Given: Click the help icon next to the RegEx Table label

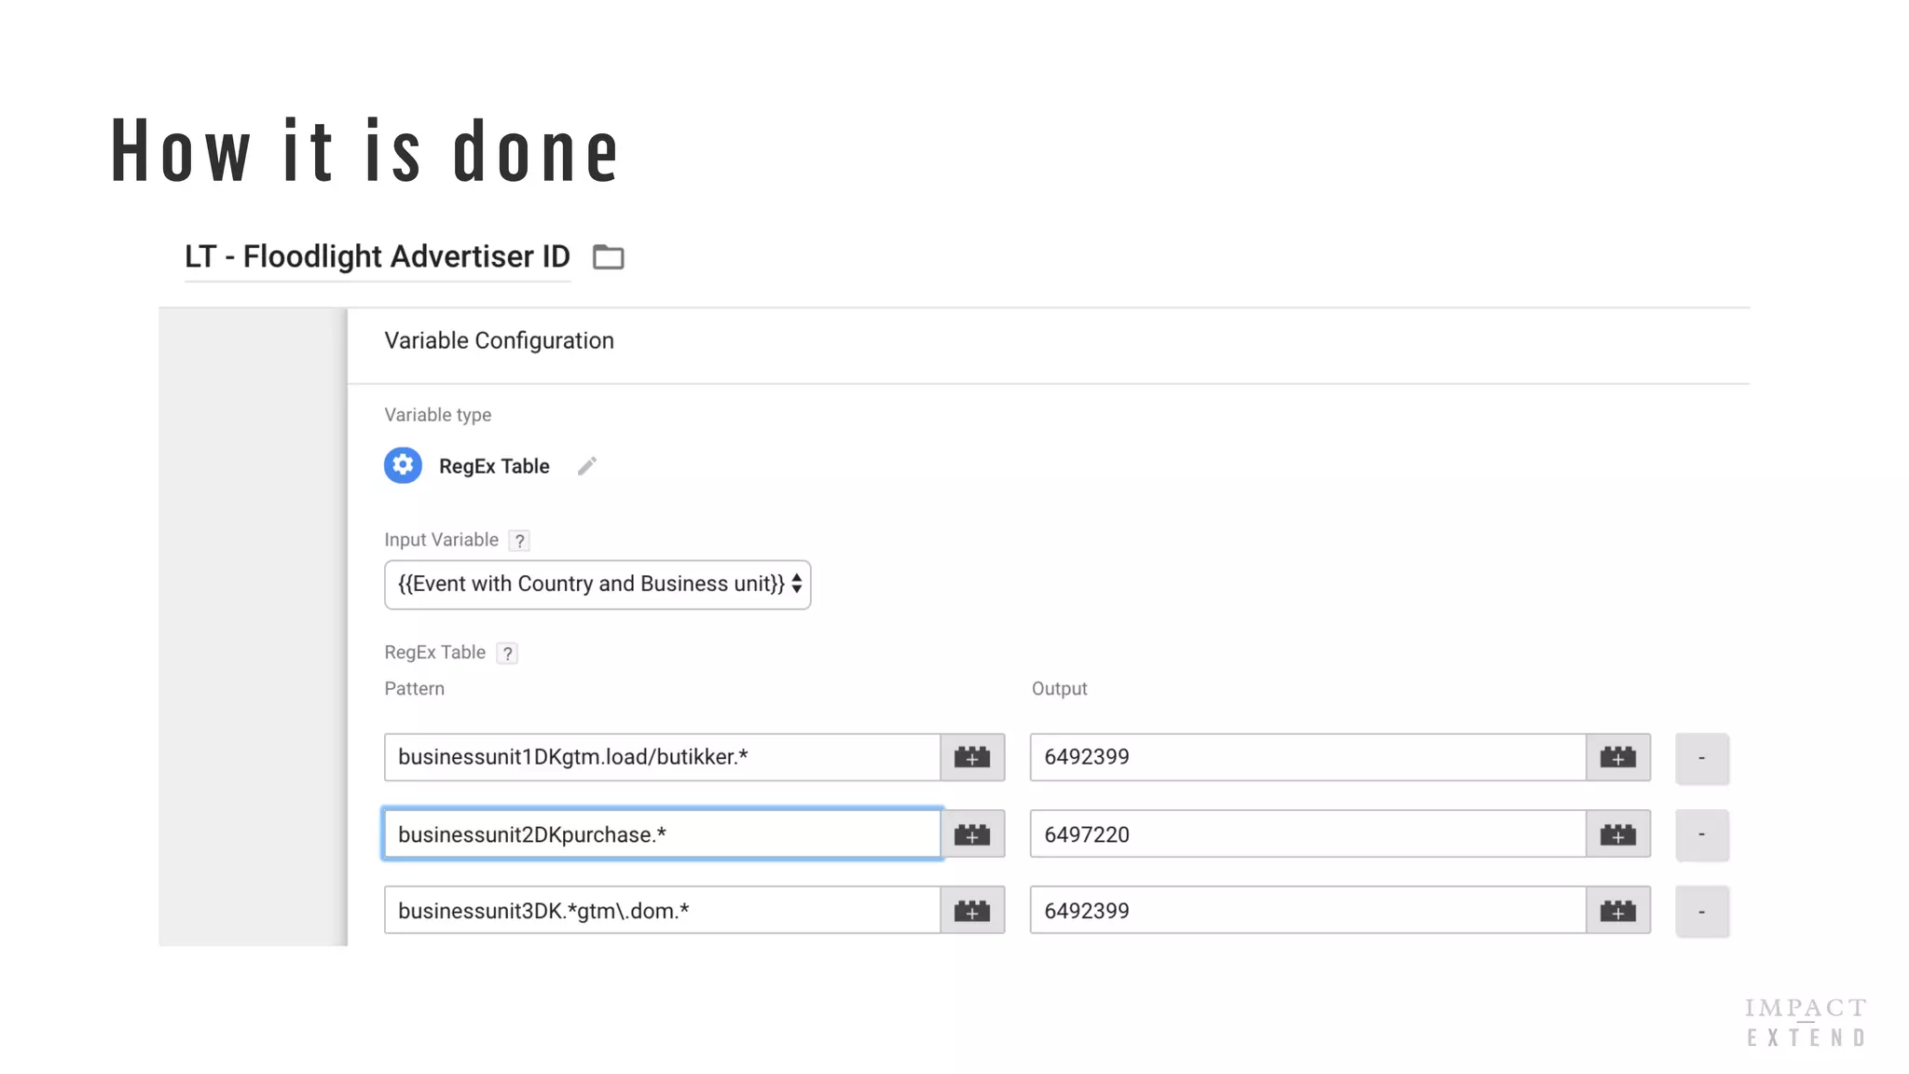Looking at the screenshot, I should 507,654.
